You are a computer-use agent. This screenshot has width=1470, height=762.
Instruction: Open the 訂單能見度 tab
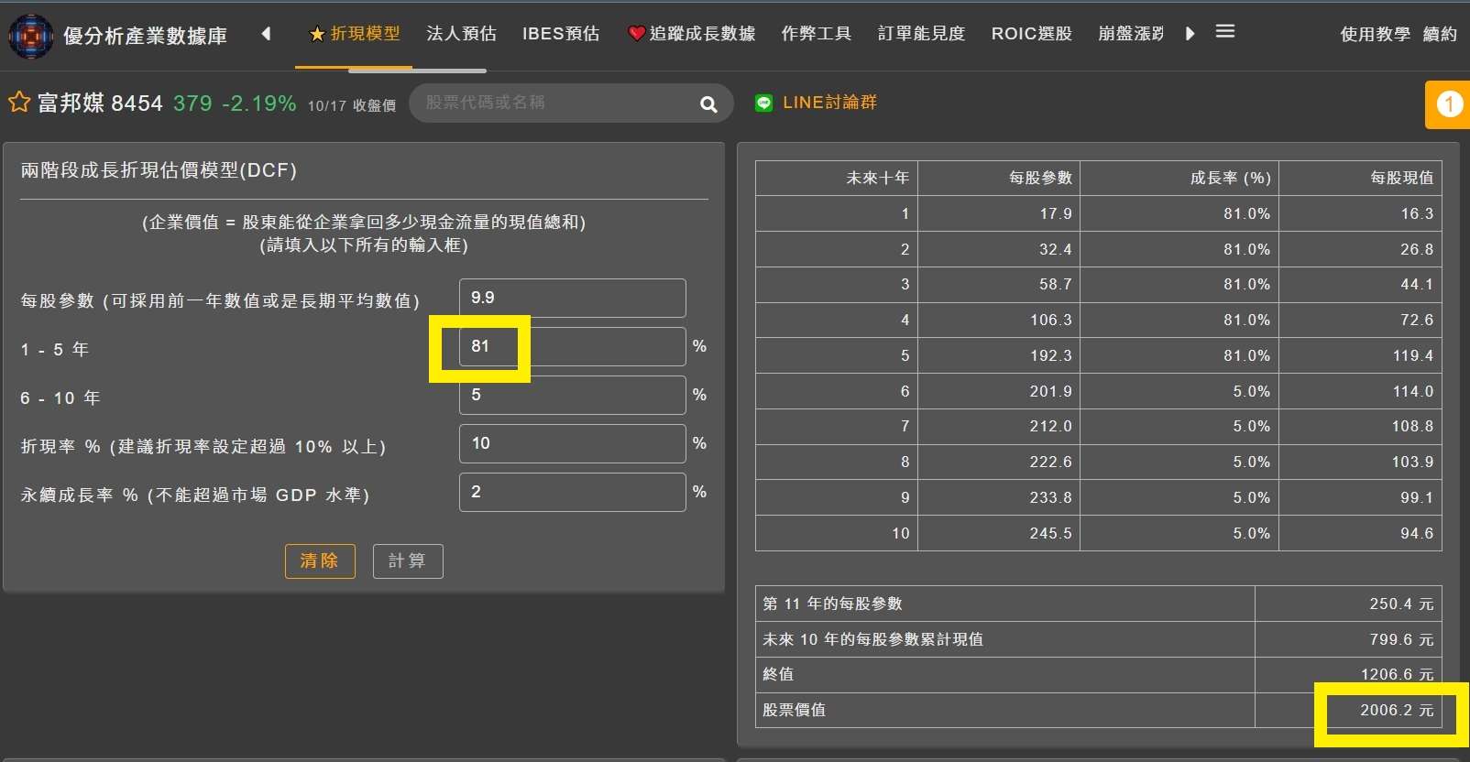pos(921,34)
